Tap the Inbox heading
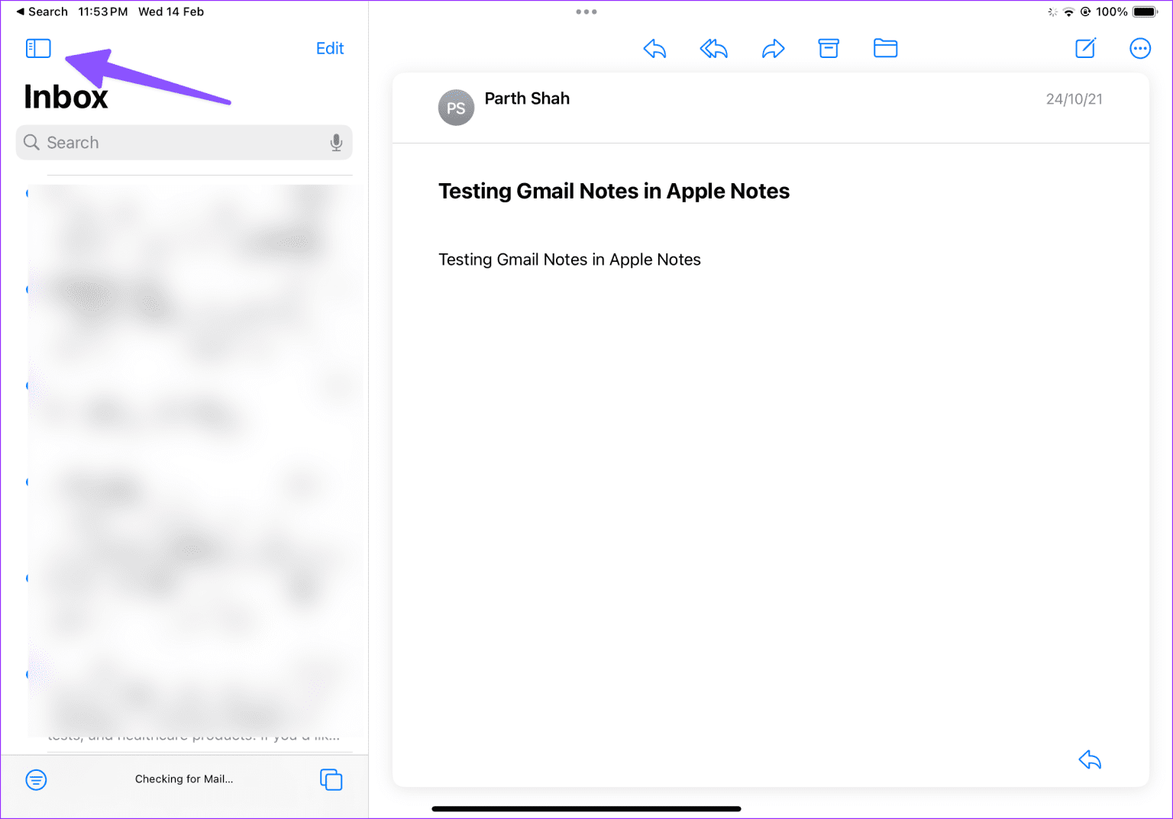This screenshot has width=1173, height=819. 66,97
